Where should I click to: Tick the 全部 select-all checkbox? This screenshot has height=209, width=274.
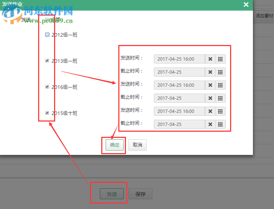pyautogui.click(x=47, y=19)
